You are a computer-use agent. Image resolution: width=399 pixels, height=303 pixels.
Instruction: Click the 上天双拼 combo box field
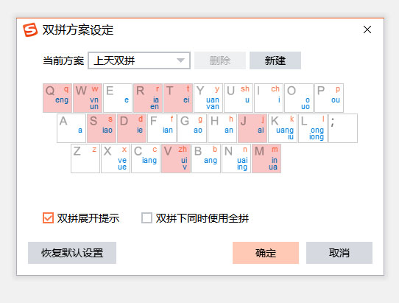coord(139,60)
